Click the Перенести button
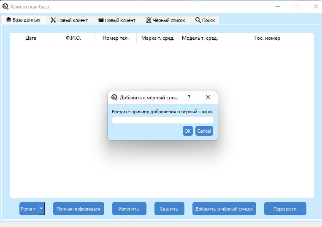Viewport: 322px width, 227px height. 285,209
